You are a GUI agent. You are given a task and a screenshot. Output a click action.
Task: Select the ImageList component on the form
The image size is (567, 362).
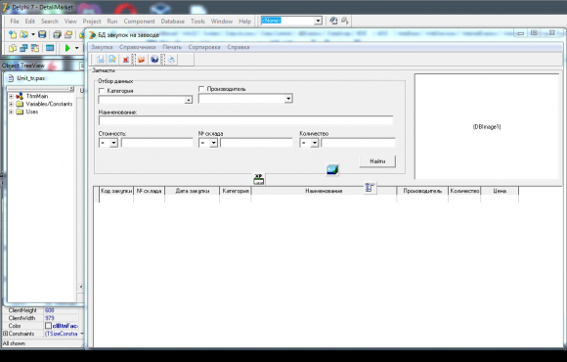point(332,169)
